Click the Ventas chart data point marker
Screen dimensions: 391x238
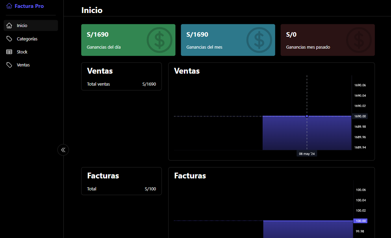pyautogui.click(x=307, y=116)
